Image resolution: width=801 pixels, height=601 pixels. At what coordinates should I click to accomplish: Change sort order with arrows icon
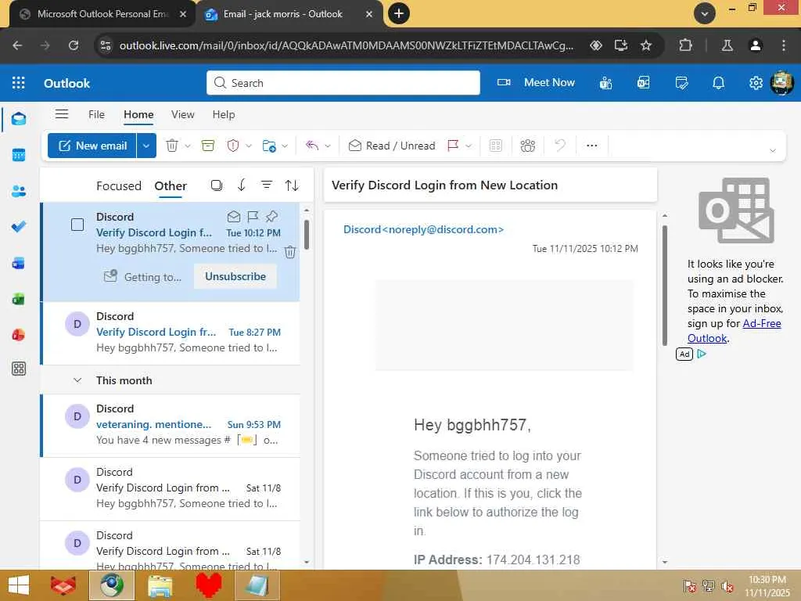click(292, 185)
